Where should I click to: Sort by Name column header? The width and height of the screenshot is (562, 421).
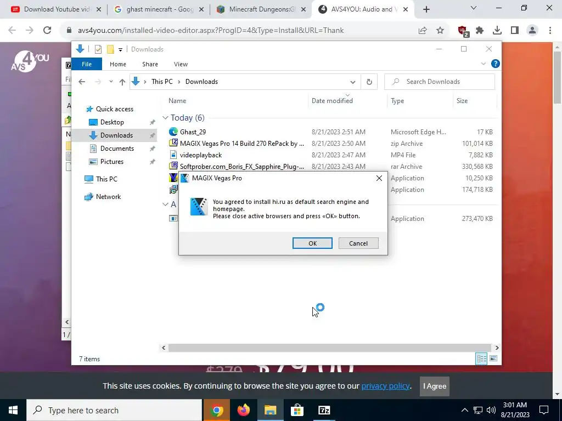click(x=177, y=101)
